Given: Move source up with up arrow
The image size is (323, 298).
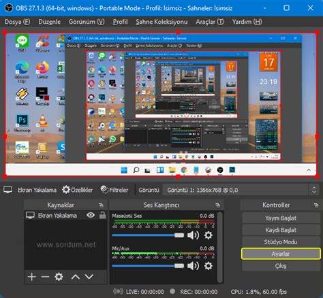Looking at the screenshot, I should [x=76, y=277].
